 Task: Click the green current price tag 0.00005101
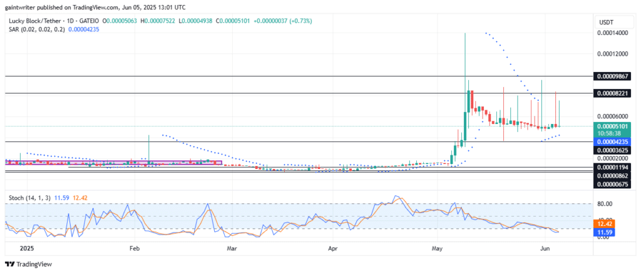tap(613, 126)
